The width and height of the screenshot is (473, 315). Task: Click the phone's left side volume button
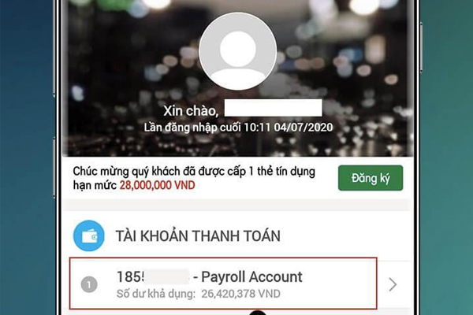(x=54, y=167)
